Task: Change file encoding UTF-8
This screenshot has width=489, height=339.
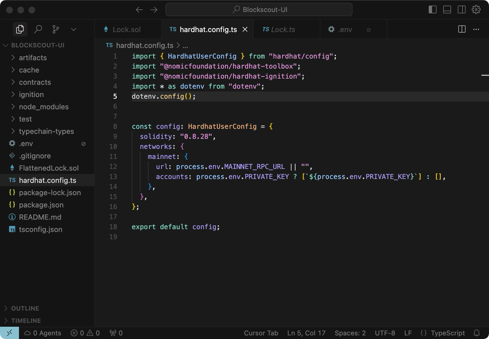Action: (x=385, y=333)
